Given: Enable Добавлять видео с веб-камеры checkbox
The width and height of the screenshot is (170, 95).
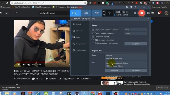Looking at the screenshot, I should coord(93,43).
